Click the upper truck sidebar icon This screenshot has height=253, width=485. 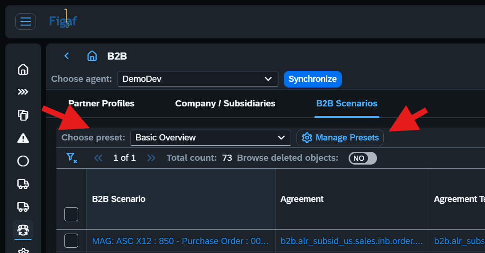[x=23, y=184]
